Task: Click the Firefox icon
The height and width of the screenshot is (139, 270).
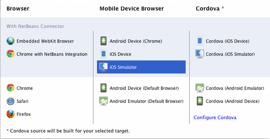Action: (10, 114)
